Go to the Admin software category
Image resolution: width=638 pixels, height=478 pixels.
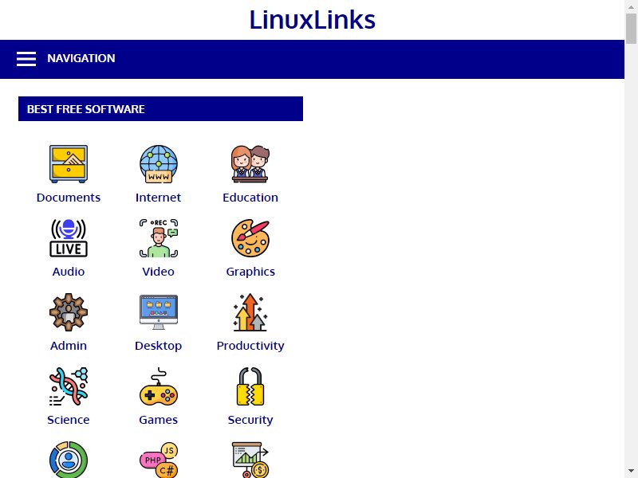(69, 346)
